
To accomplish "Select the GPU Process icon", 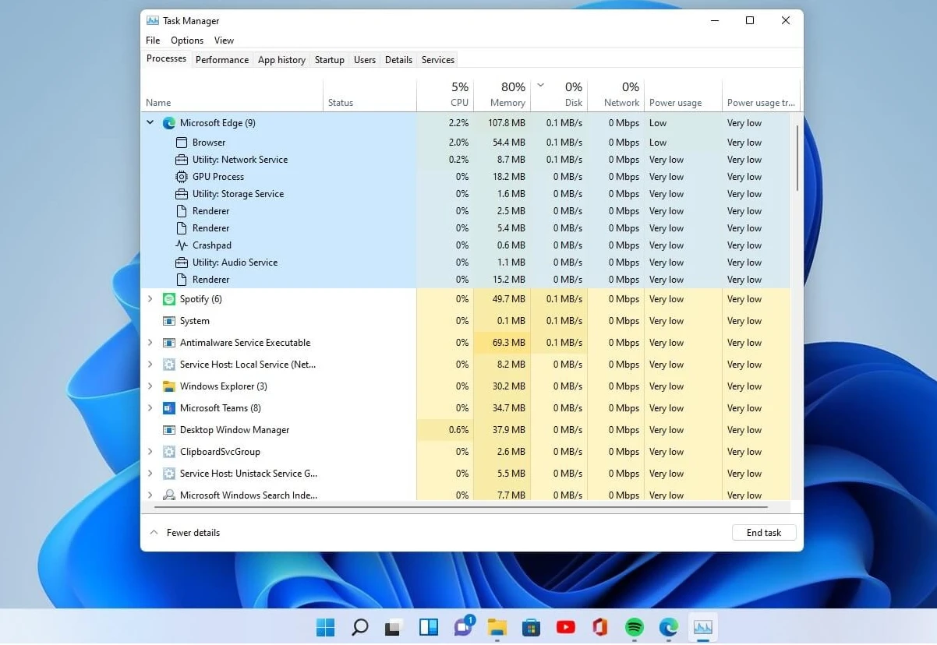I will point(181,177).
